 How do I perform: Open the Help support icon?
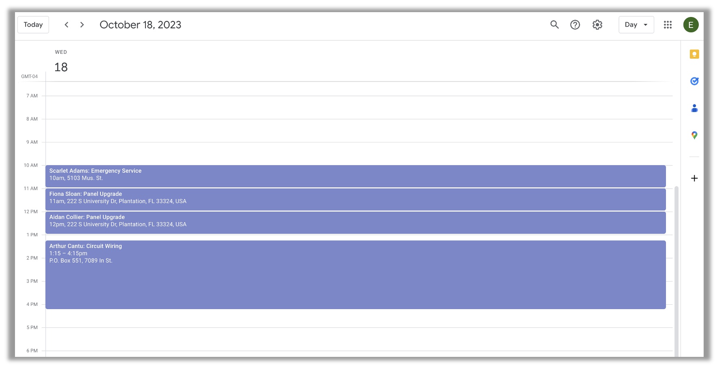[575, 25]
